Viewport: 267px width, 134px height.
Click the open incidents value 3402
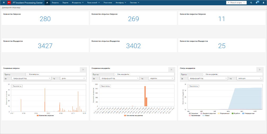pos(134,46)
